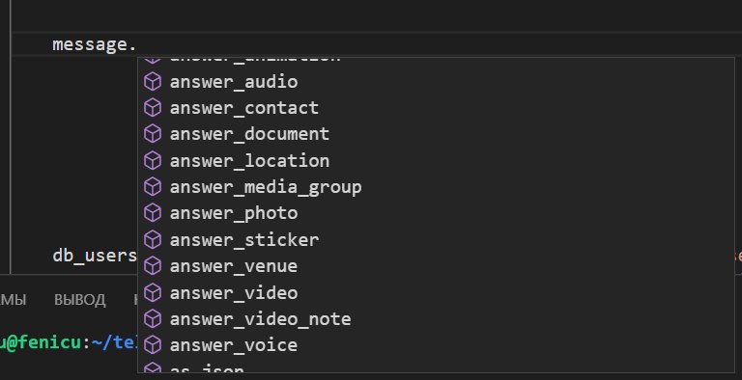Choose answer_venue suggestion
The width and height of the screenshot is (742, 380).
click(x=436, y=266)
